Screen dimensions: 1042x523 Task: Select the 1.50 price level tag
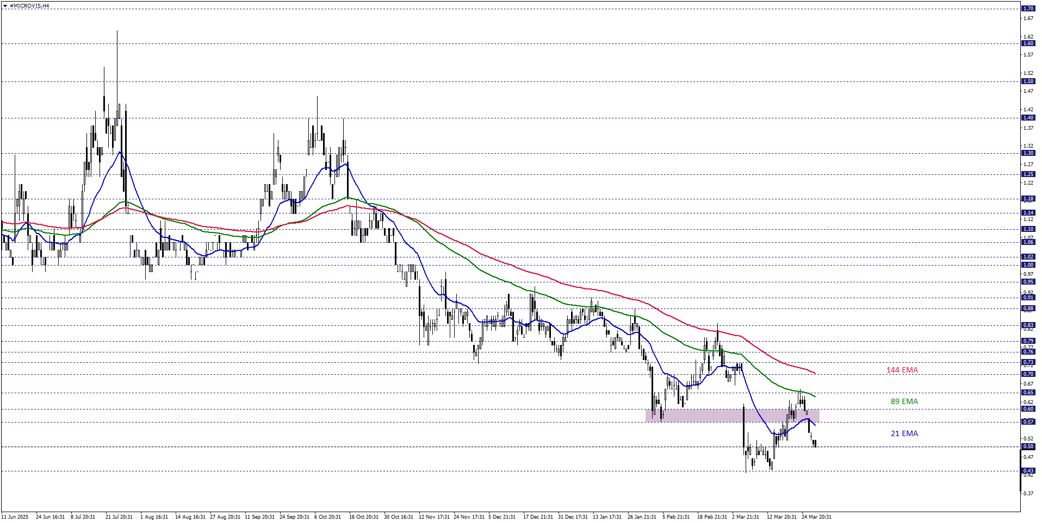1028,81
